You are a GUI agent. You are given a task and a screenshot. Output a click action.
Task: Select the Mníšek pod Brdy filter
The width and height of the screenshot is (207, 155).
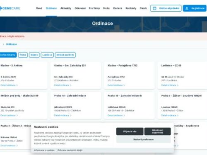click(65, 55)
